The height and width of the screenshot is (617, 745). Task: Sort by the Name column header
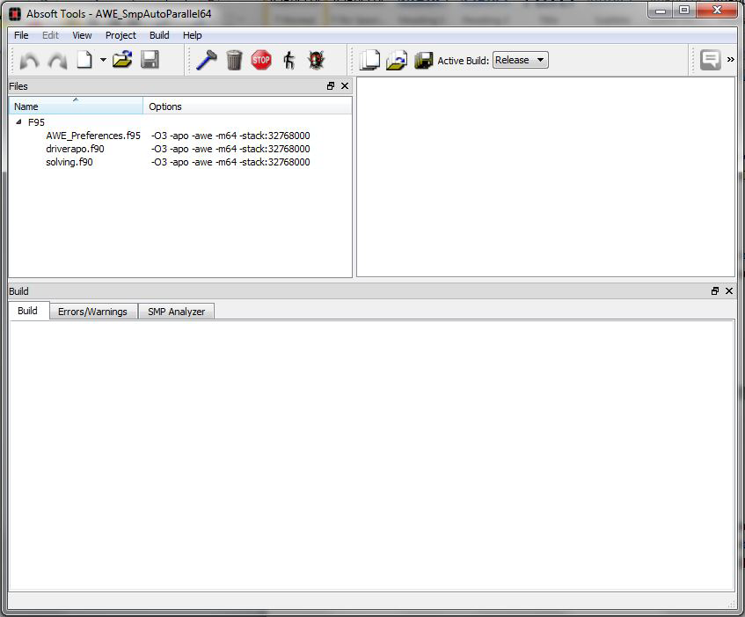76,106
